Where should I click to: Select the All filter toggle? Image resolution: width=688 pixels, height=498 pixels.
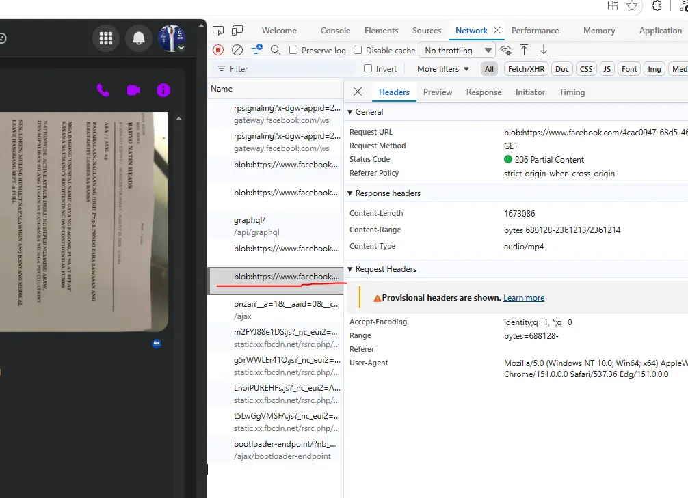point(489,69)
